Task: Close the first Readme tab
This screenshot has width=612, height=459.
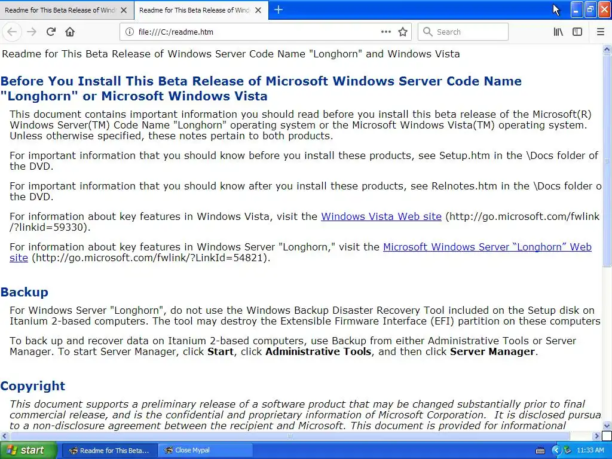Action: pos(124,10)
